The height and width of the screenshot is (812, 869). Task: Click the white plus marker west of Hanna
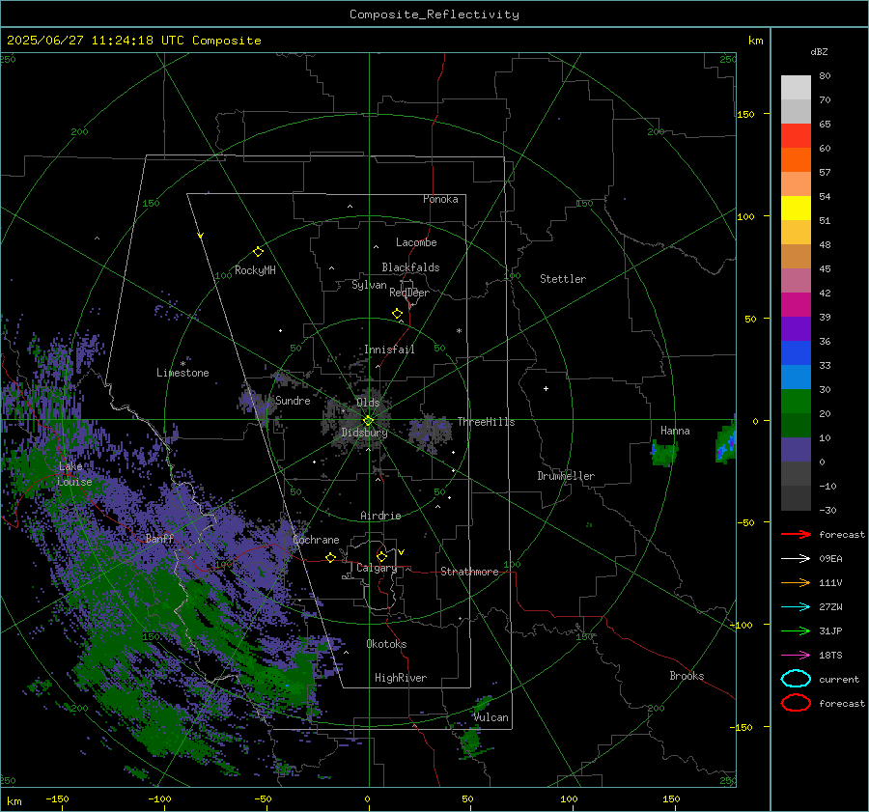point(546,388)
